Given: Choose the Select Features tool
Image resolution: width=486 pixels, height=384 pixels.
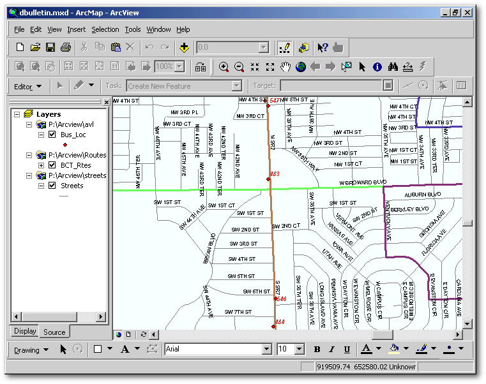Looking at the screenshot, I should (346, 66).
